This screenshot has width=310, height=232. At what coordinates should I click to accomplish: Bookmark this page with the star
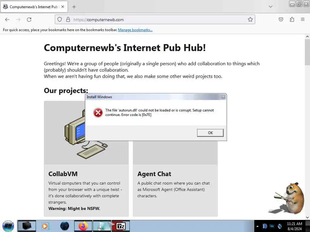pyautogui.click(x=250, y=19)
